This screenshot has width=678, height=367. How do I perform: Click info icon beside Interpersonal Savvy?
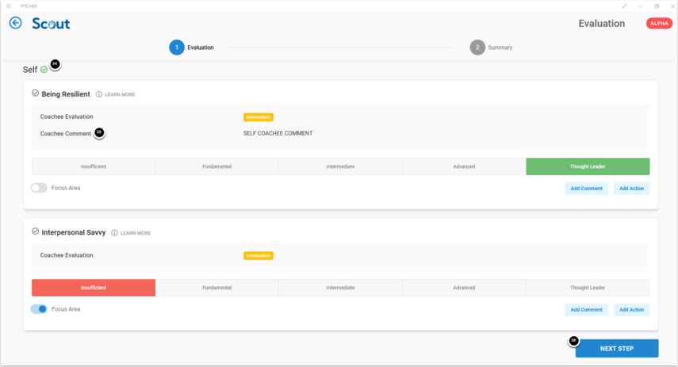(115, 233)
